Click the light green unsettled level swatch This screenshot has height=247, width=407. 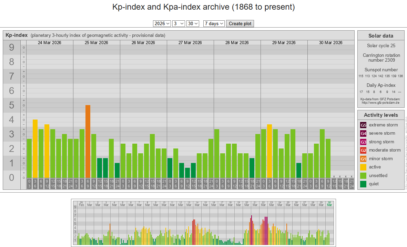pos(363,176)
